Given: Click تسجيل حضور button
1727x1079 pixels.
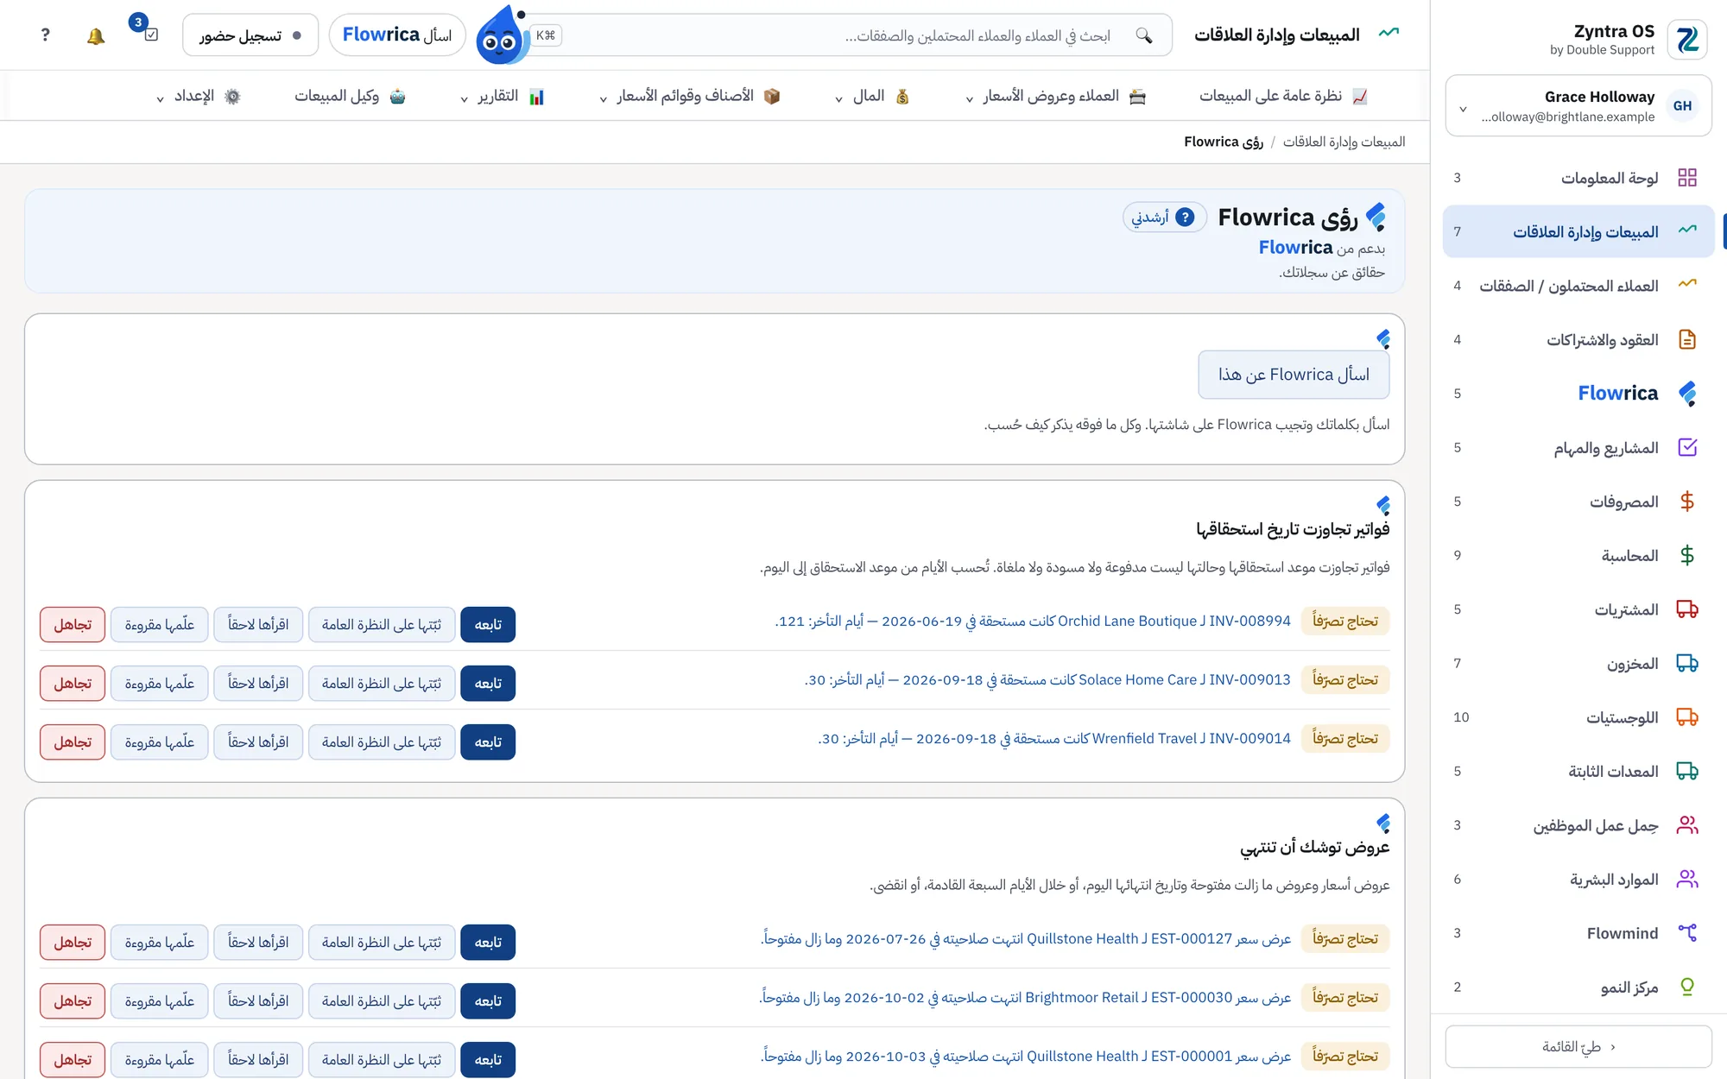Looking at the screenshot, I should [250, 35].
